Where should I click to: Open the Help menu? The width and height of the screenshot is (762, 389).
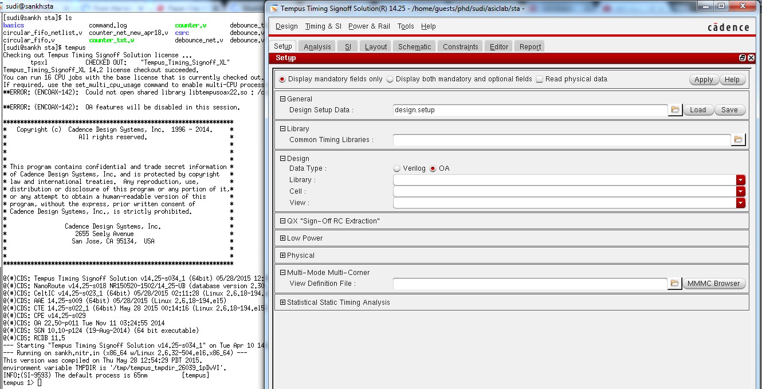pos(429,26)
